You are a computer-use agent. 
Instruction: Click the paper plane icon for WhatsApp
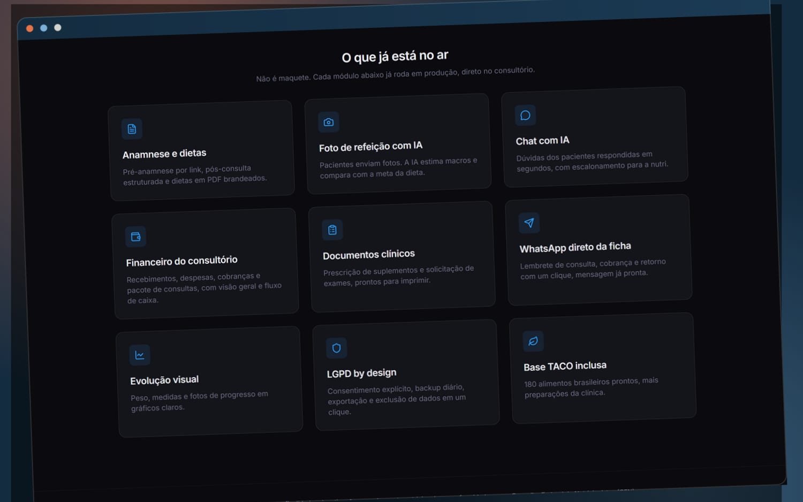click(x=529, y=223)
